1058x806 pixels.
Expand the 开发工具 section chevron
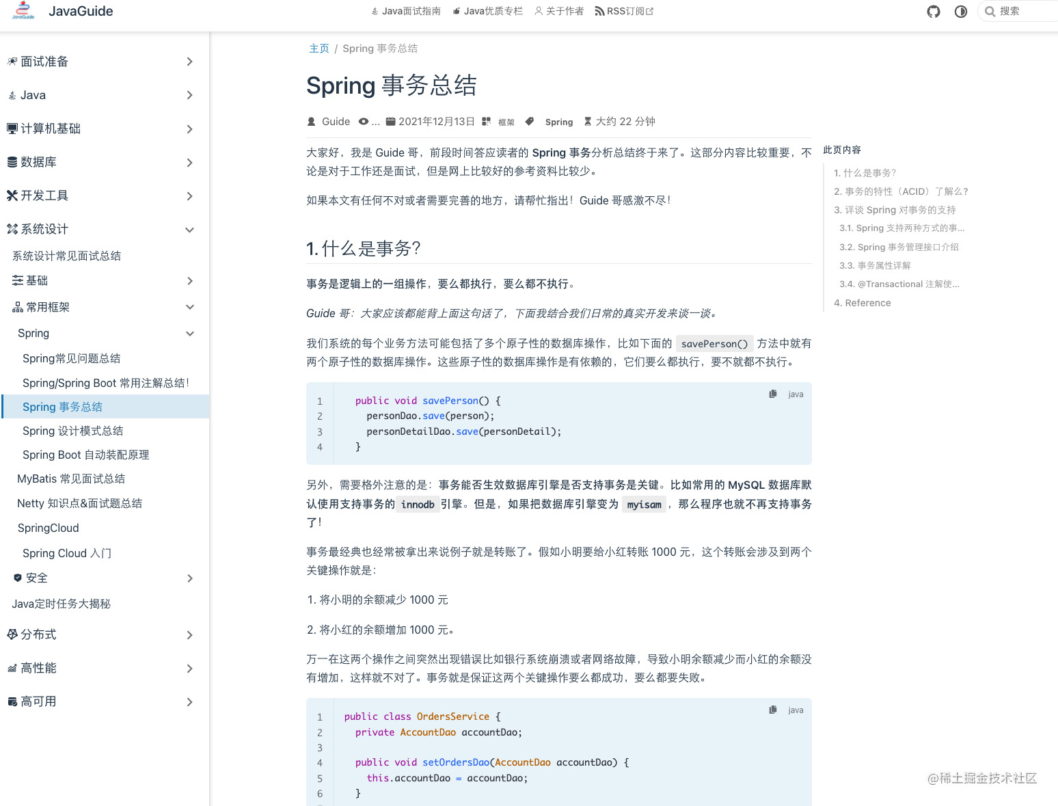point(190,196)
